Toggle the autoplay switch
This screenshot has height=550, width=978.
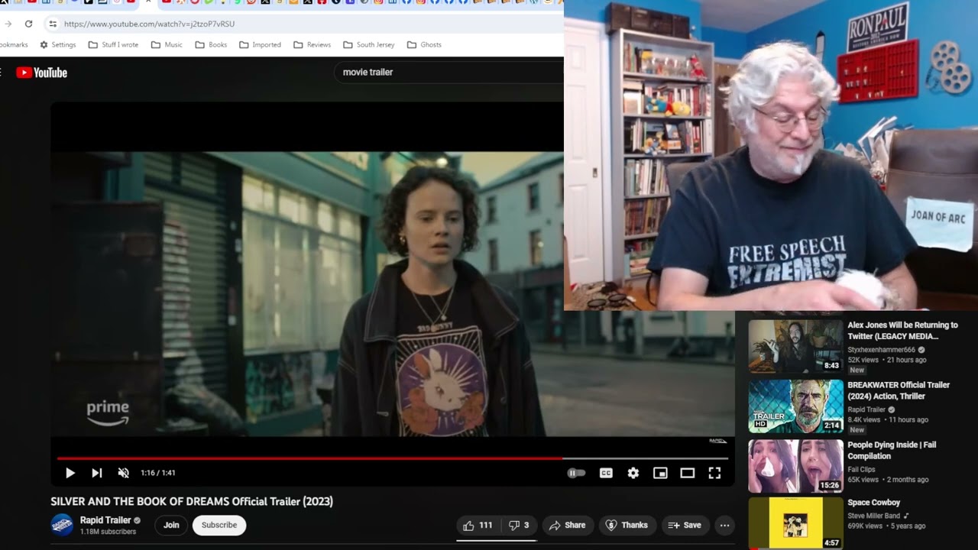[x=576, y=473]
